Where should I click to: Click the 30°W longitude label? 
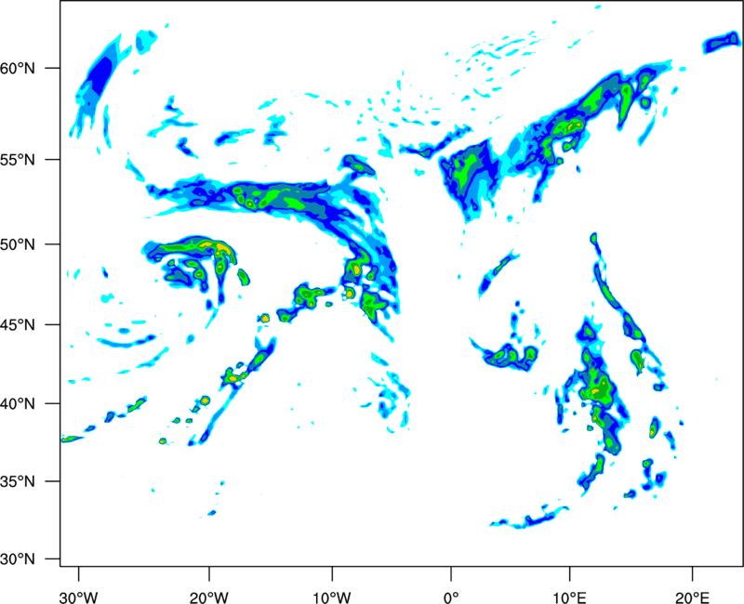78,597
